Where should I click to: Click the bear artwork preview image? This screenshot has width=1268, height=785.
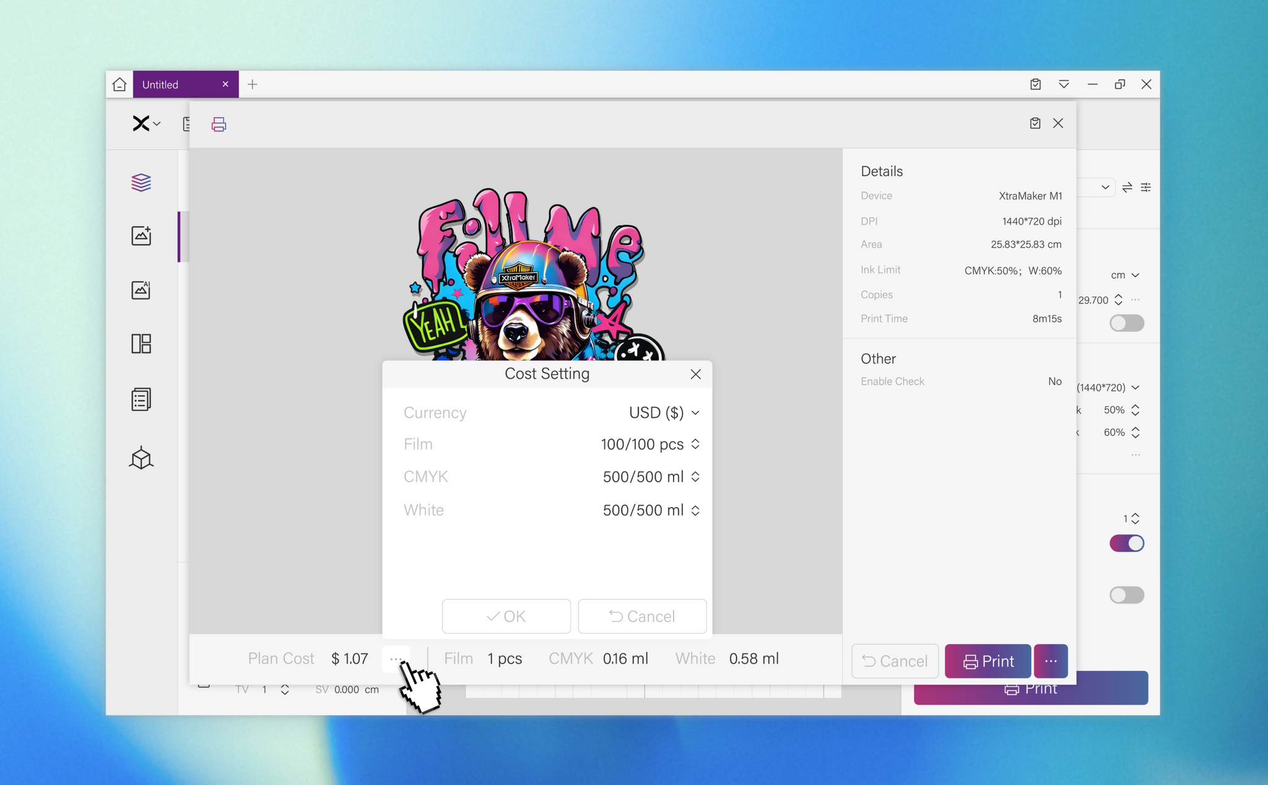tap(534, 275)
